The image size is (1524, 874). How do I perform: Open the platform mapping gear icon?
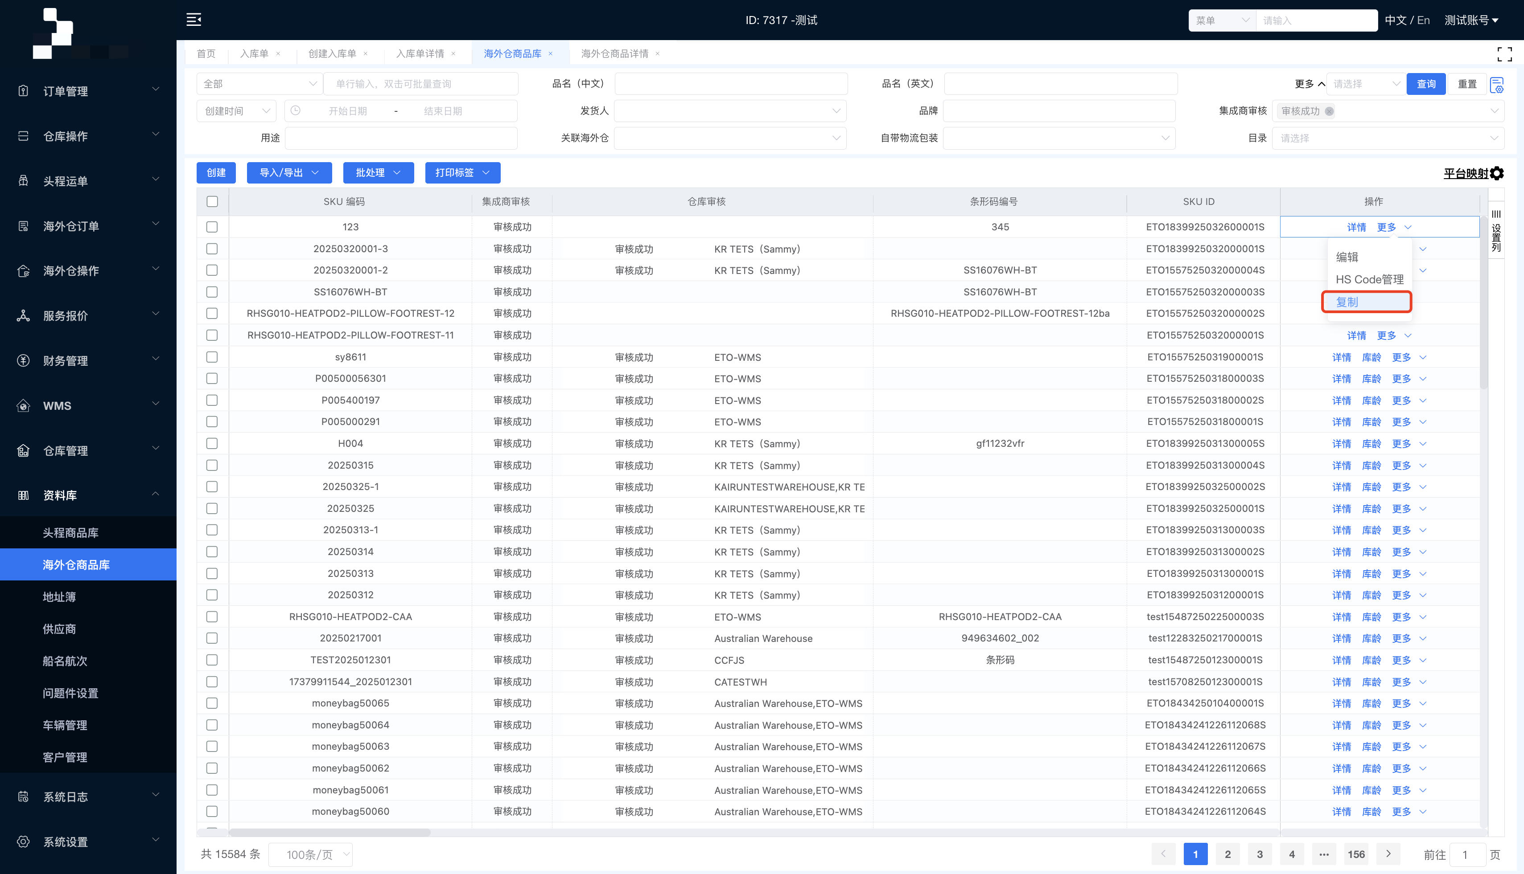pos(1498,173)
